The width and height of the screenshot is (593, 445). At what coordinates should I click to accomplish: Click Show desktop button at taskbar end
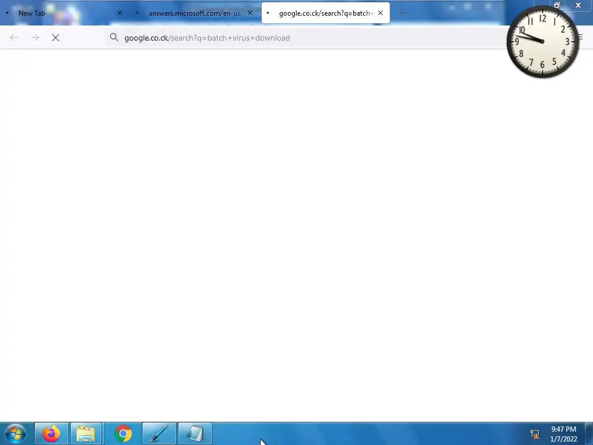(589, 433)
